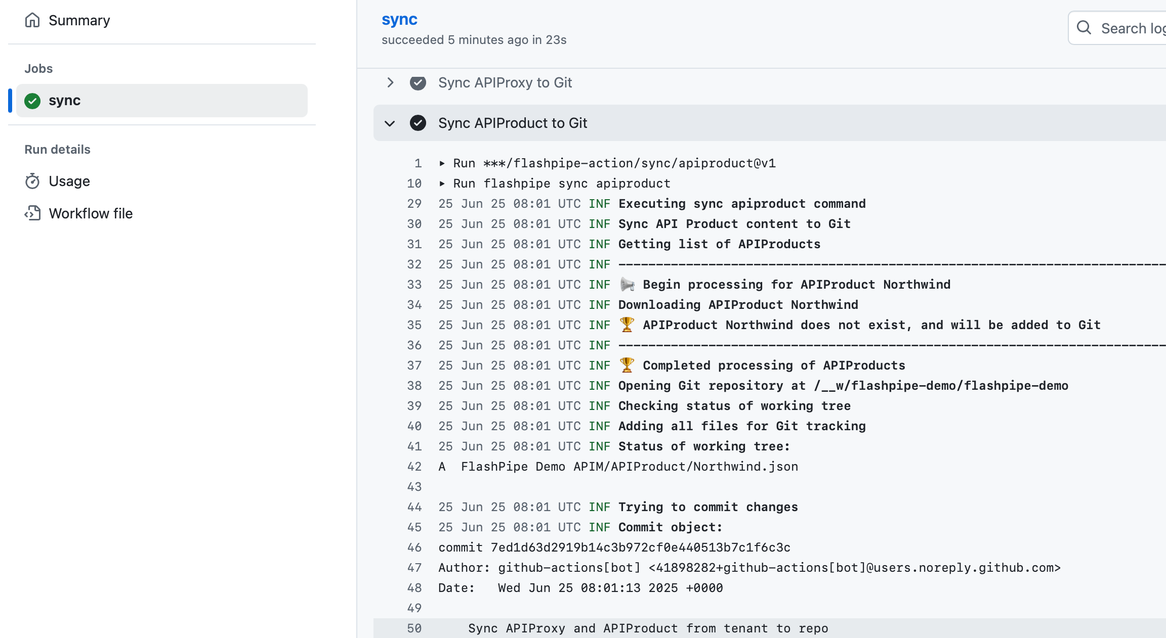Click log line number 29
The width and height of the screenshot is (1166, 638).
(414, 204)
